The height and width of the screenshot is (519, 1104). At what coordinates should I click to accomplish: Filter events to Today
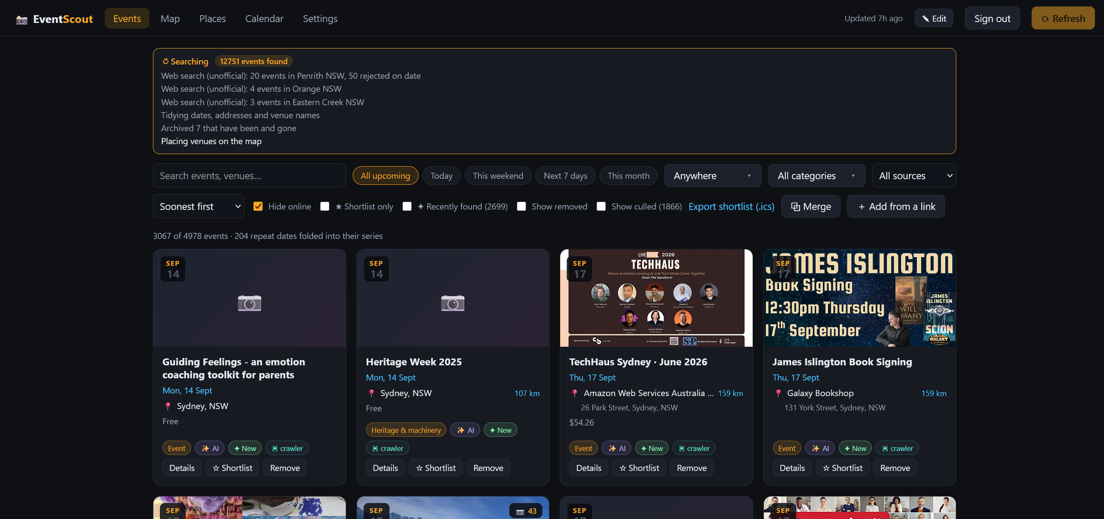[x=442, y=176]
